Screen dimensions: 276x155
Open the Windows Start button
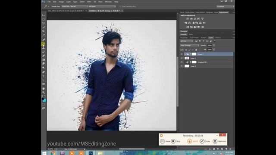coord(44,153)
